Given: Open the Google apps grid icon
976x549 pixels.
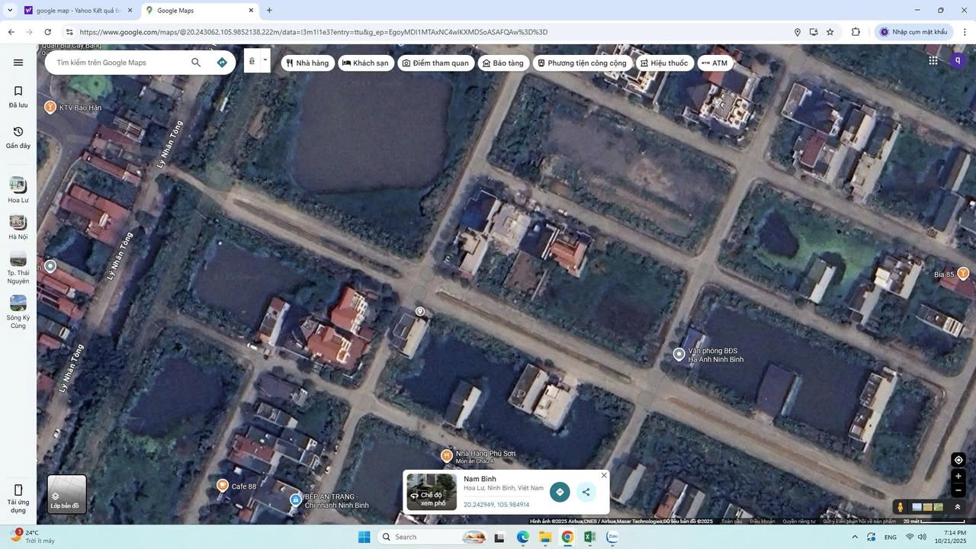Looking at the screenshot, I should pyautogui.click(x=933, y=60).
